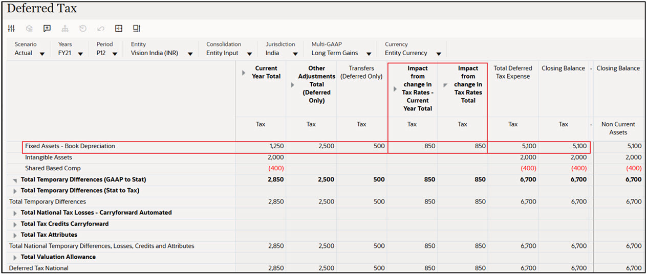This screenshot has height=274, width=647.
Task: Collapse Total Temporary Differences (GAAP to Stat)
Action: (15, 180)
